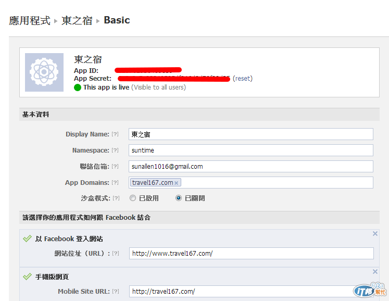Open the 沙盒模式 help [?] icon
Image resolution: width=389 pixels, height=301 pixels.
(x=116, y=198)
